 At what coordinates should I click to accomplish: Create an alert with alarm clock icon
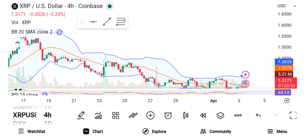tap(168, 115)
